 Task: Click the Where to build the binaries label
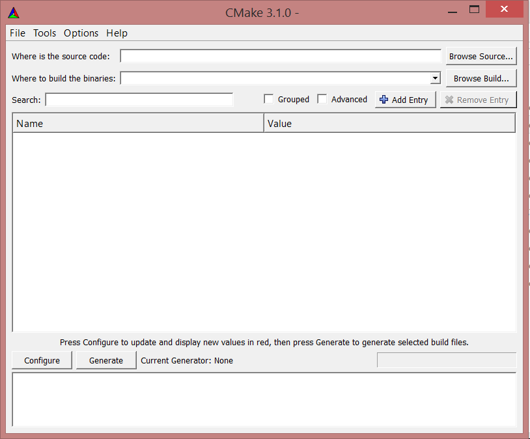click(64, 78)
